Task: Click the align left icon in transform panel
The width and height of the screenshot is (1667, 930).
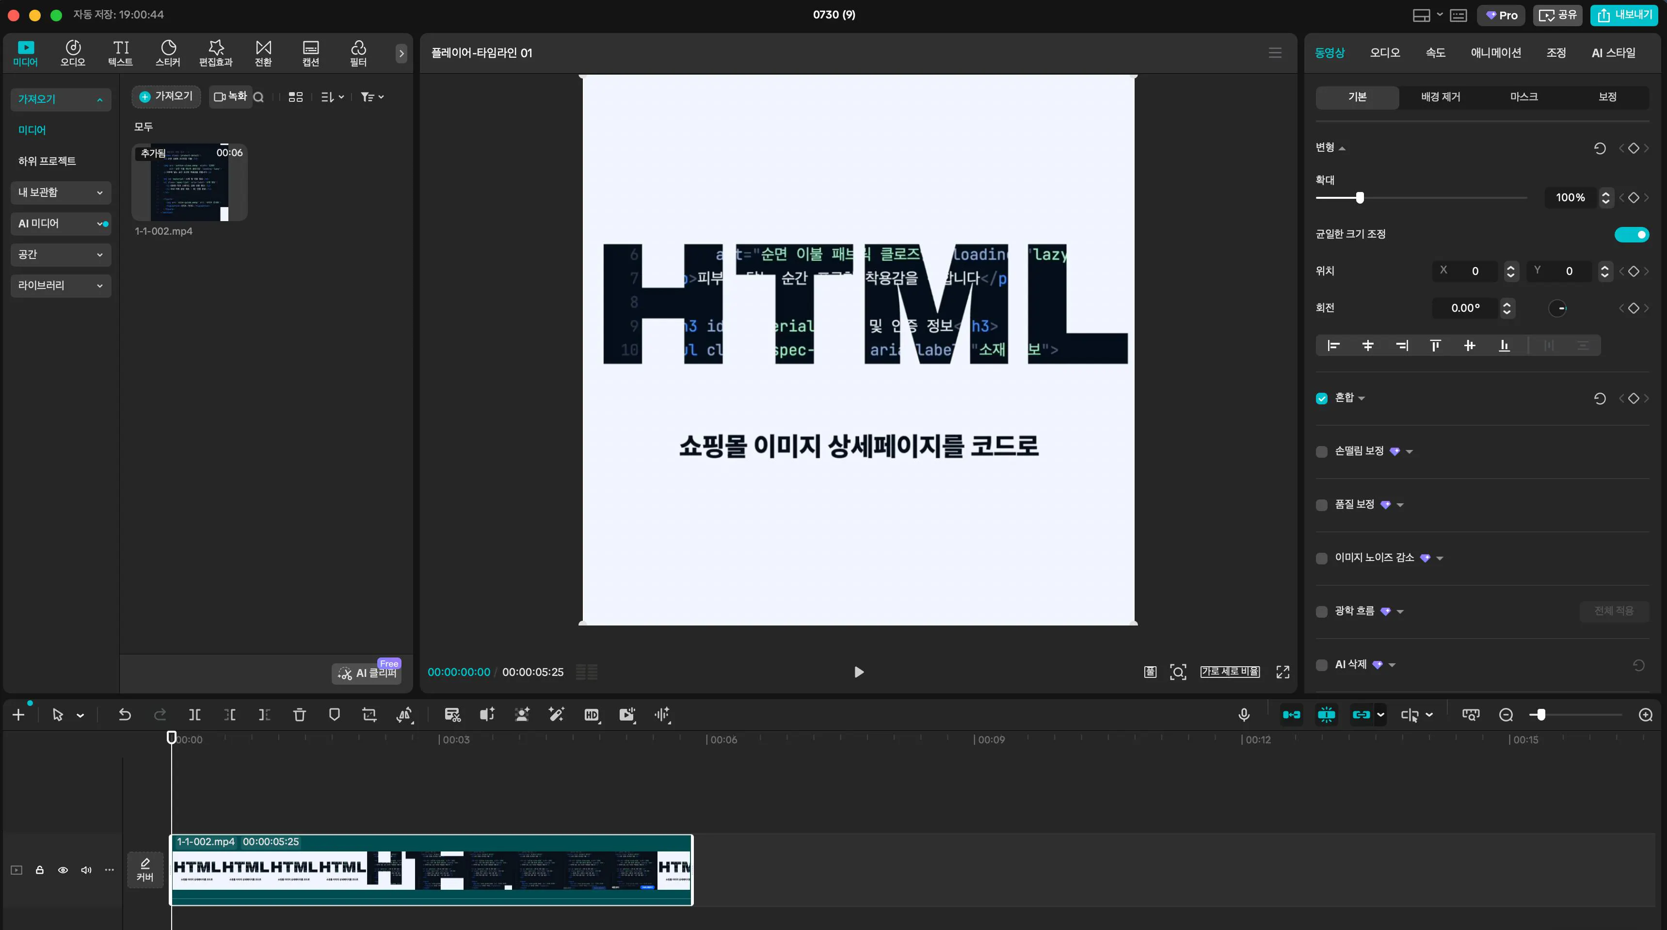Action: click(x=1333, y=346)
